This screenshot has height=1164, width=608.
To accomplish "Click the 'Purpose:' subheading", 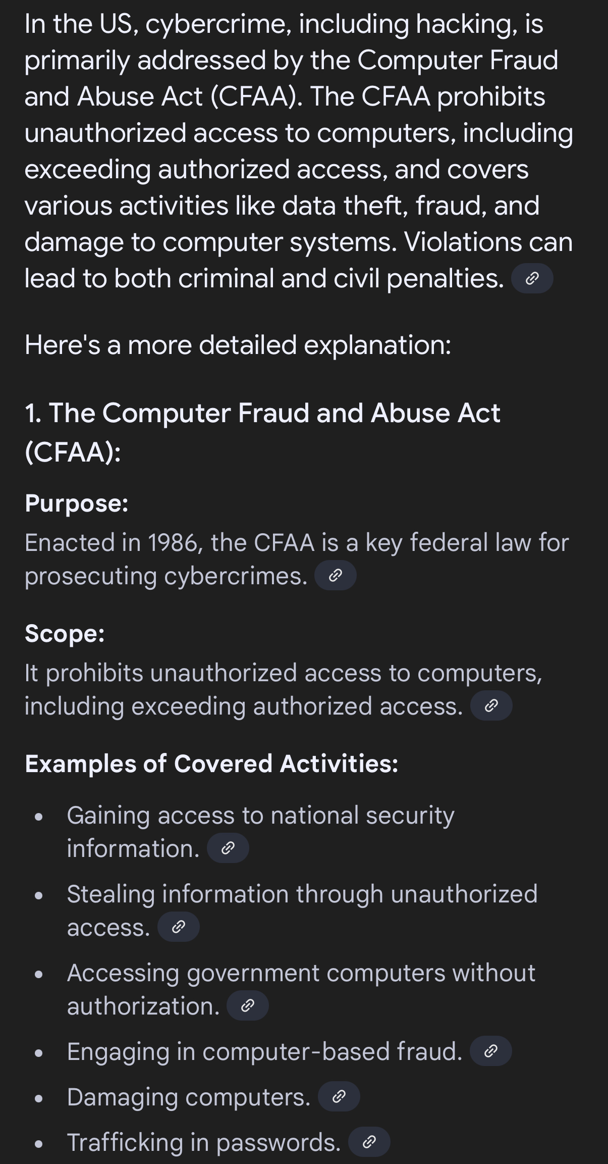I will tap(77, 504).
